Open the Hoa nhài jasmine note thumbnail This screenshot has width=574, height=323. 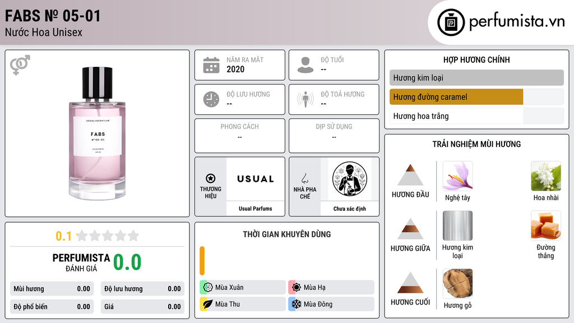pyautogui.click(x=546, y=176)
